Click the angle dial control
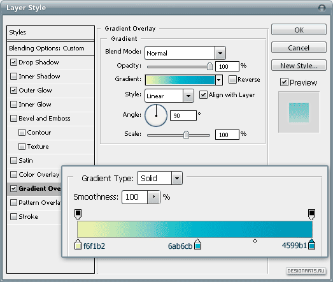This screenshot has height=282, width=333. (x=156, y=115)
